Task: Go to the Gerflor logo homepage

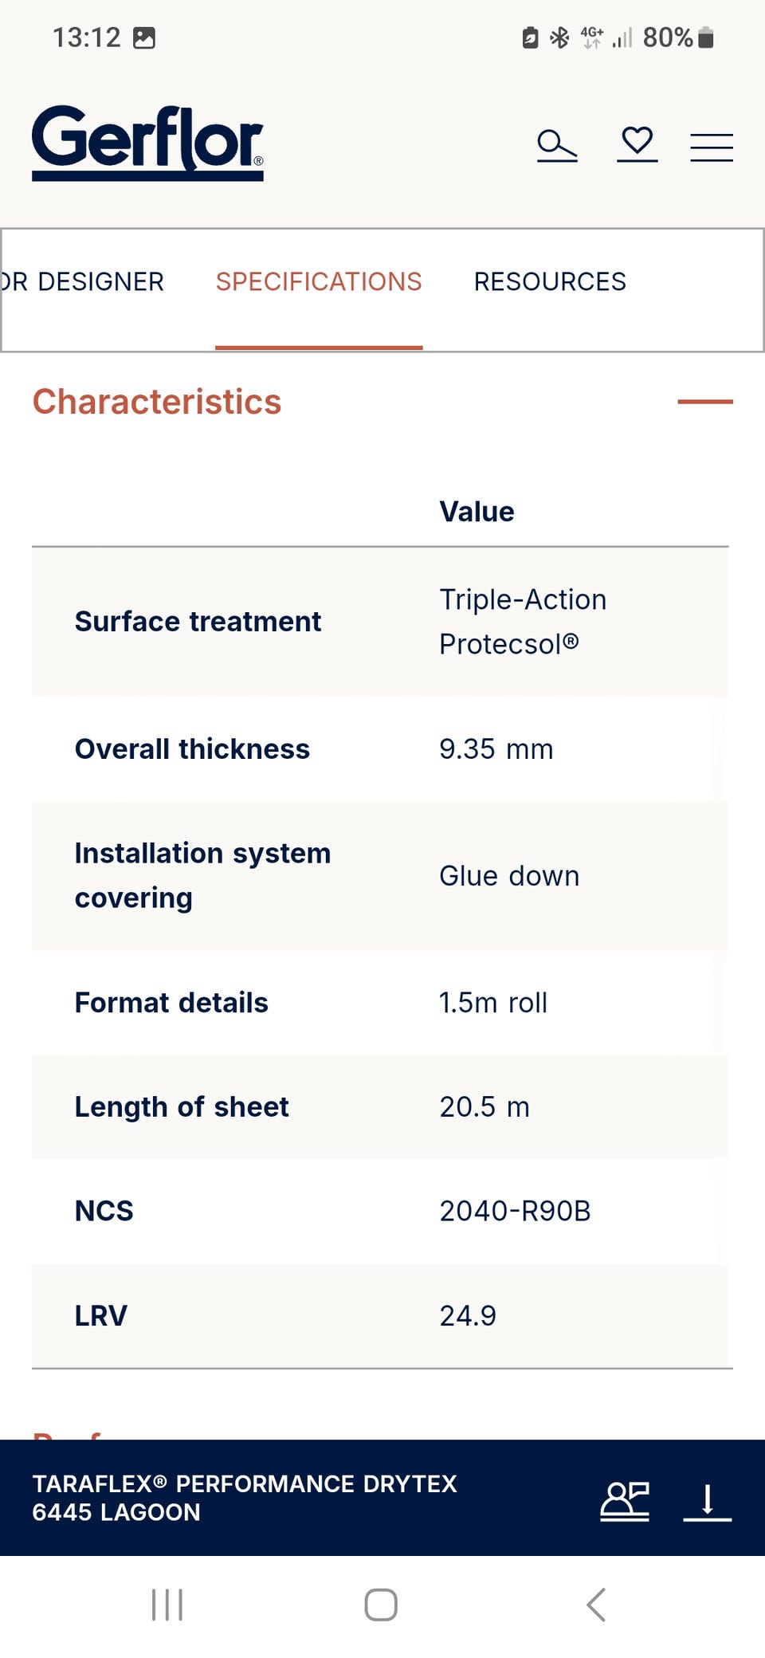Action: [147, 142]
